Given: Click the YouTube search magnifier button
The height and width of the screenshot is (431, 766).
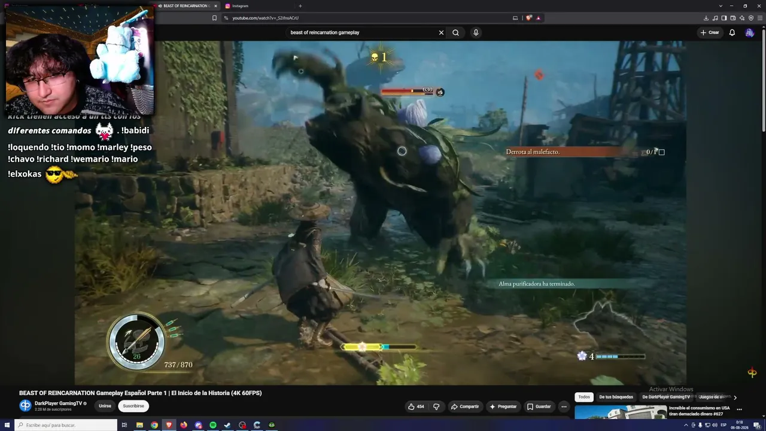Looking at the screenshot, I should coord(455,32).
